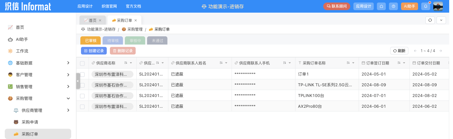Click 应用设计 button beside 联系顾问
Viewport: 453px width, 139px height.
tap(363, 6)
